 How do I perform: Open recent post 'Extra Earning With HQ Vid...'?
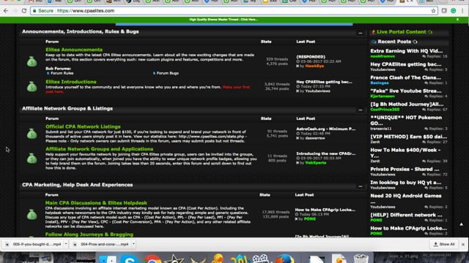click(x=406, y=51)
